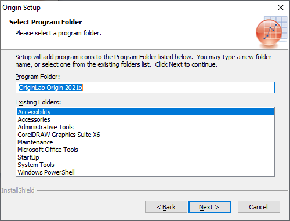Click the InstallShield branding text
The width and height of the screenshot is (290, 221).
point(18,190)
